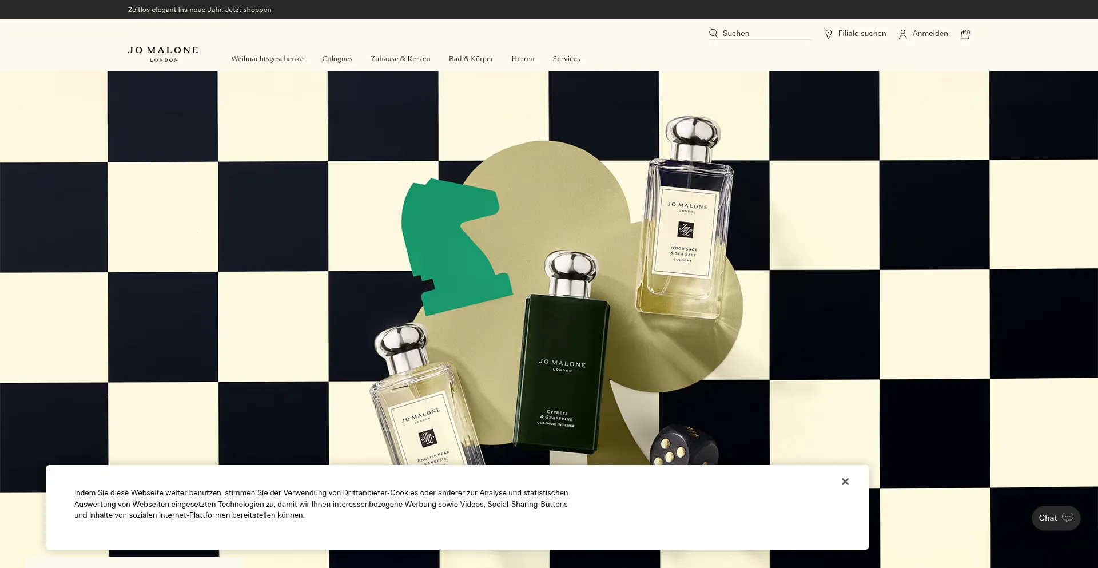Click the Anmelden sign-in link

[929, 34]
